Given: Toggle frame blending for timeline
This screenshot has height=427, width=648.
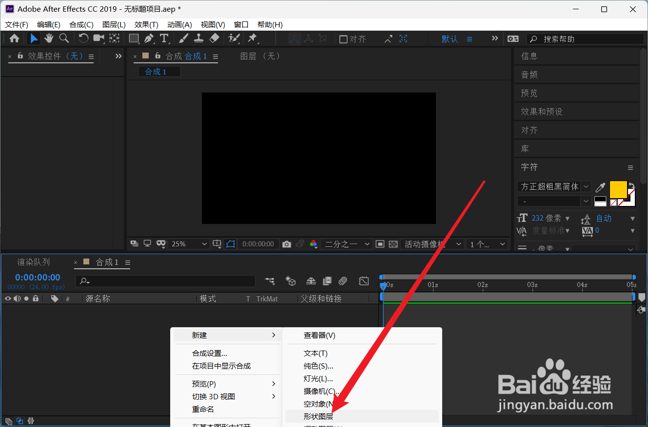Looking at the screenshot, I should point(327,281).
